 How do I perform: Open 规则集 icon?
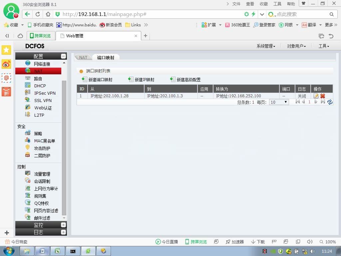(28, 195)
